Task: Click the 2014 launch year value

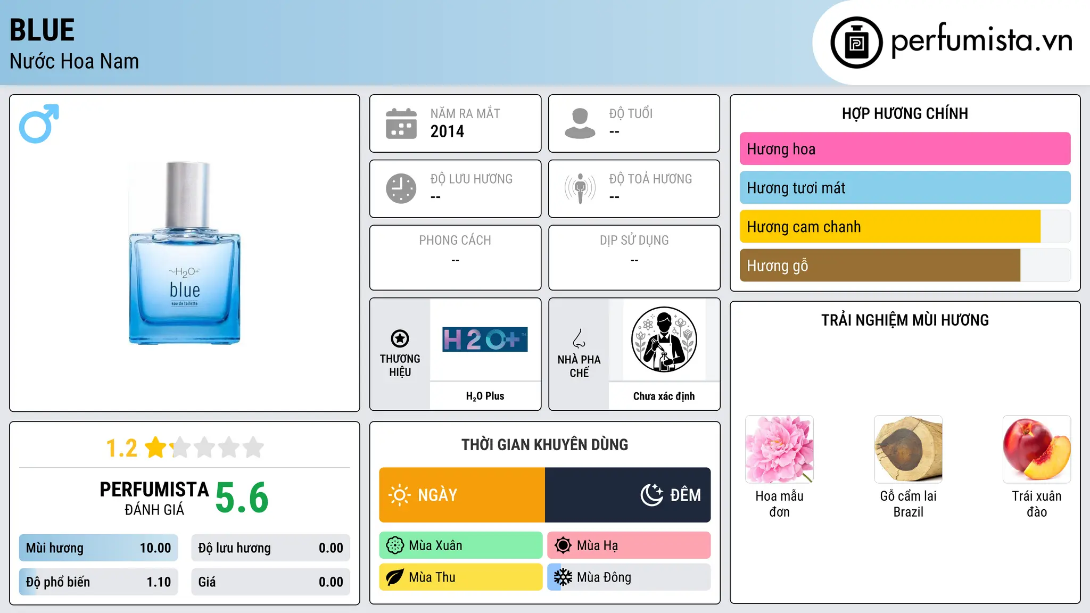Action: [447, 131]
